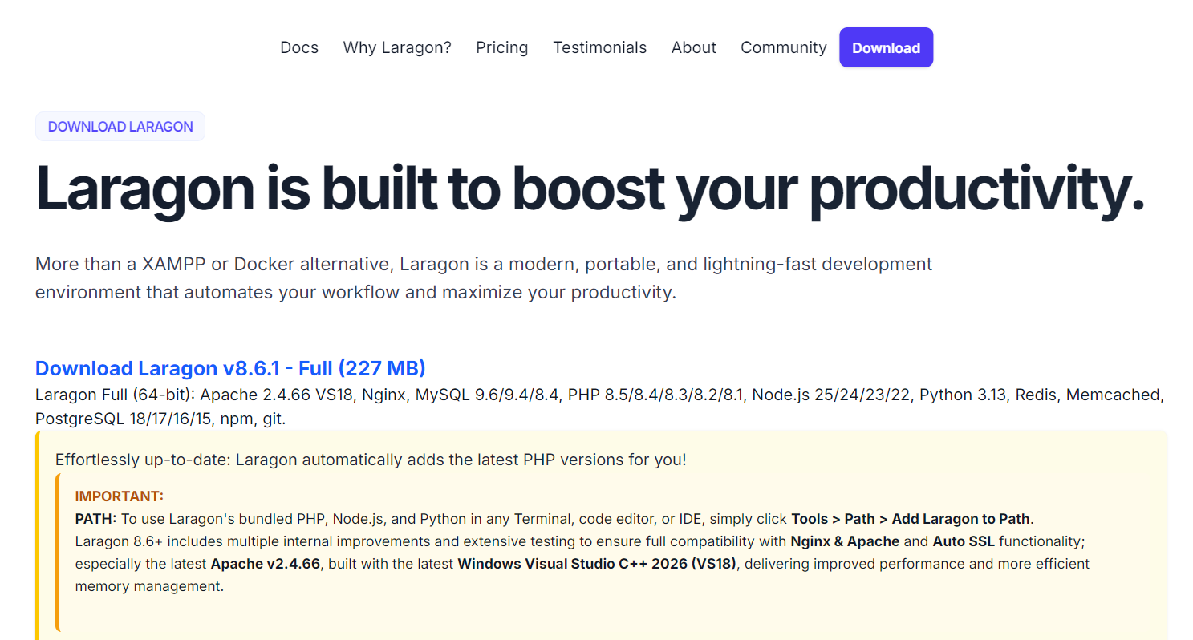1193x640 pixels.
Task: Click Windows Visual Studio C++ 2026 (VS18) text
Action: (x=597, y=564)
